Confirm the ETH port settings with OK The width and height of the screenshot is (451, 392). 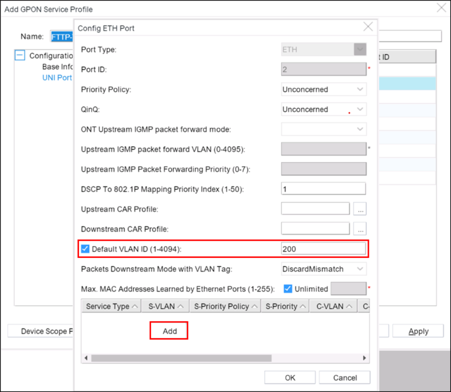coord(289,377)
